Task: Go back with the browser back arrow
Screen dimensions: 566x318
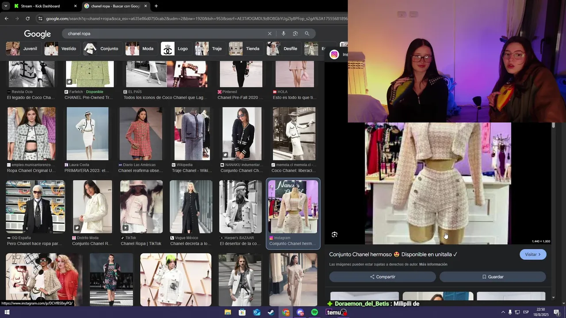Action: (x=6, y=19)
